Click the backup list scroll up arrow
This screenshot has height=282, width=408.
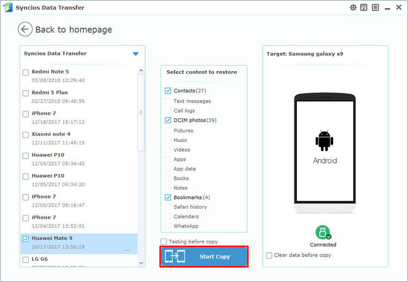(x=141, y=70)
